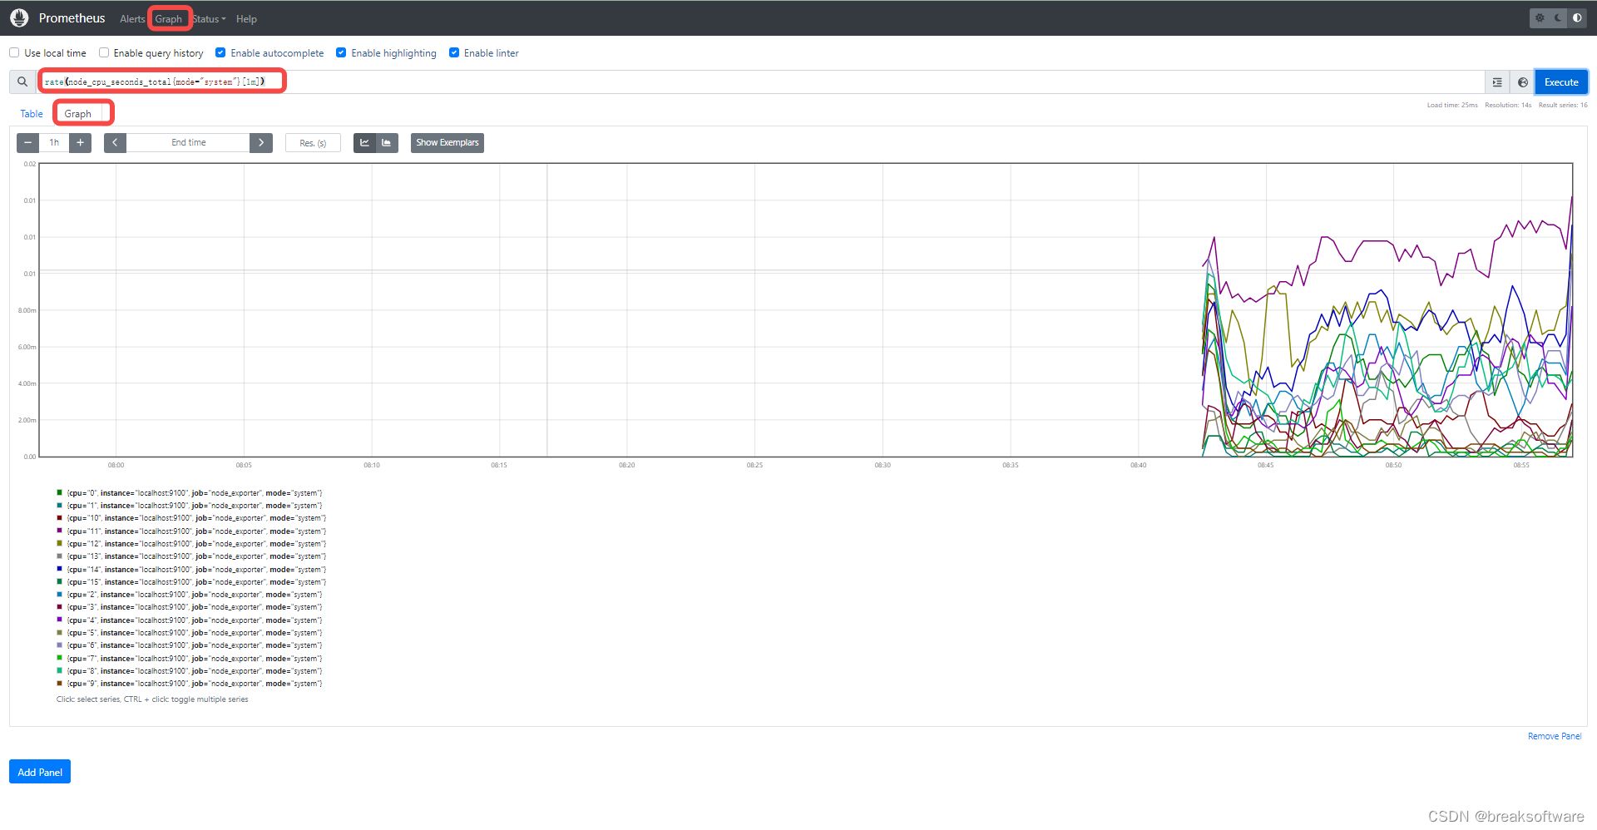Viewport: 1597px width, 830px height.
Task: Select the cpu="0" series swatch
Action: (59, 492)
